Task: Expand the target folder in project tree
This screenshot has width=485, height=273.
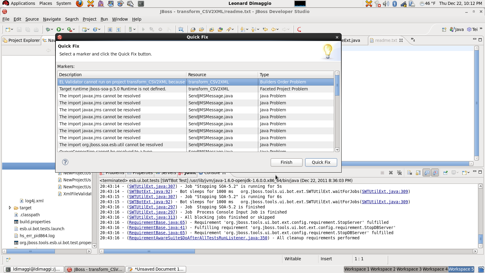Action: (10, 208)
